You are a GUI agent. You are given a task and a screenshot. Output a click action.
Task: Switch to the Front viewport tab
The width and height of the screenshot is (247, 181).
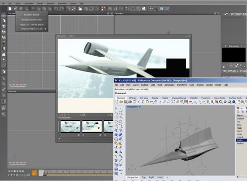tap(160, 178)
